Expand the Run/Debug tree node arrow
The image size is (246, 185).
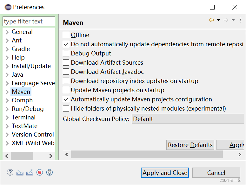(x=7, y=109)
